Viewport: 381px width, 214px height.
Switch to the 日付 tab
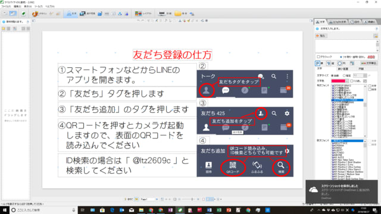(355, 22)
